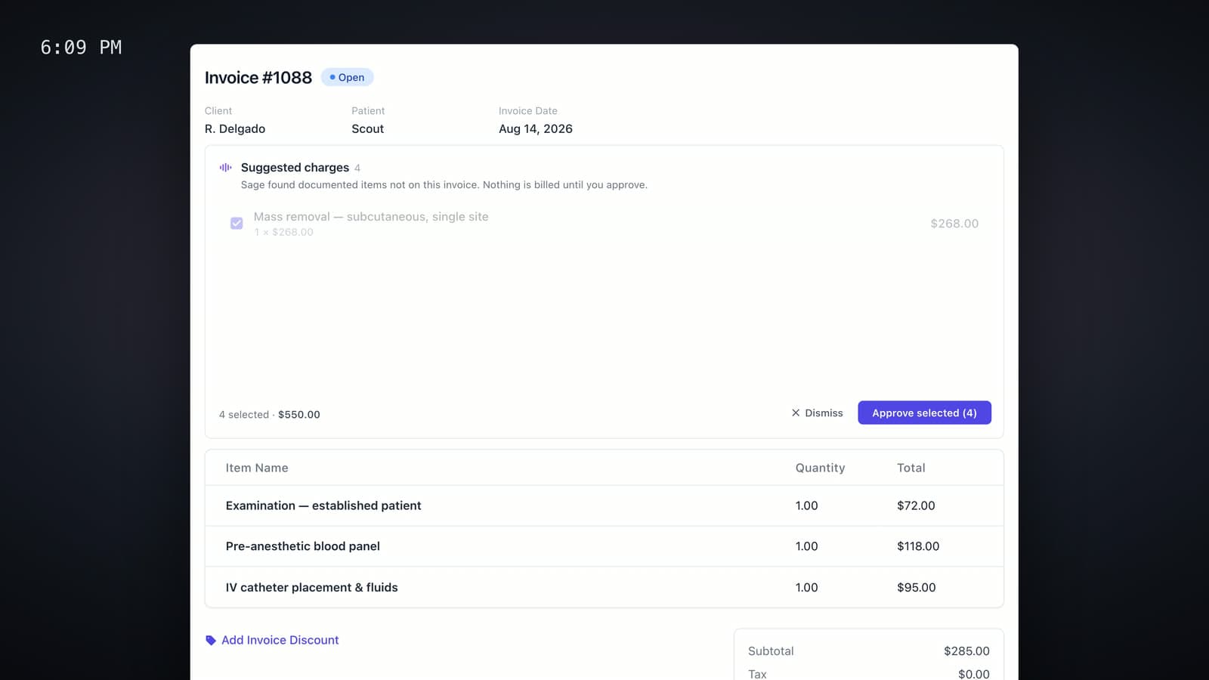Select the Examination — established patient row
The image size is (1209, 680).
(x=604, y=505)
